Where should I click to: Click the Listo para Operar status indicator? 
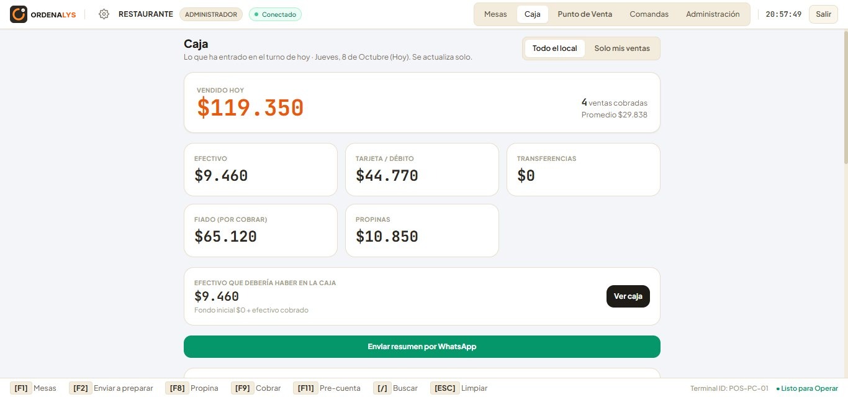[807, 388]
